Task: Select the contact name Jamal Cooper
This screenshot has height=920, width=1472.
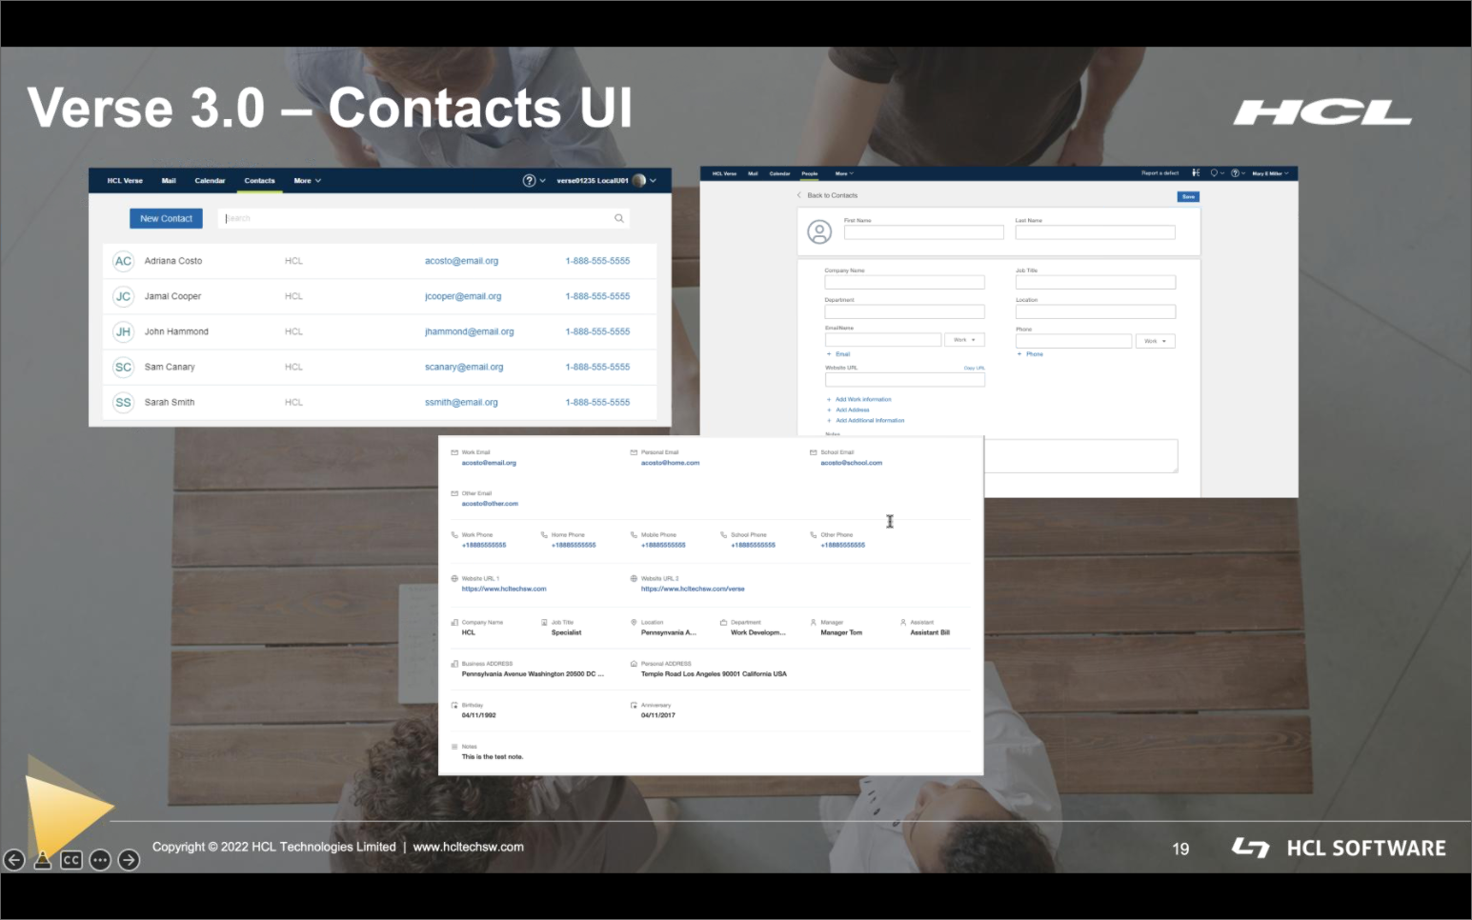Action: (172, 296)
